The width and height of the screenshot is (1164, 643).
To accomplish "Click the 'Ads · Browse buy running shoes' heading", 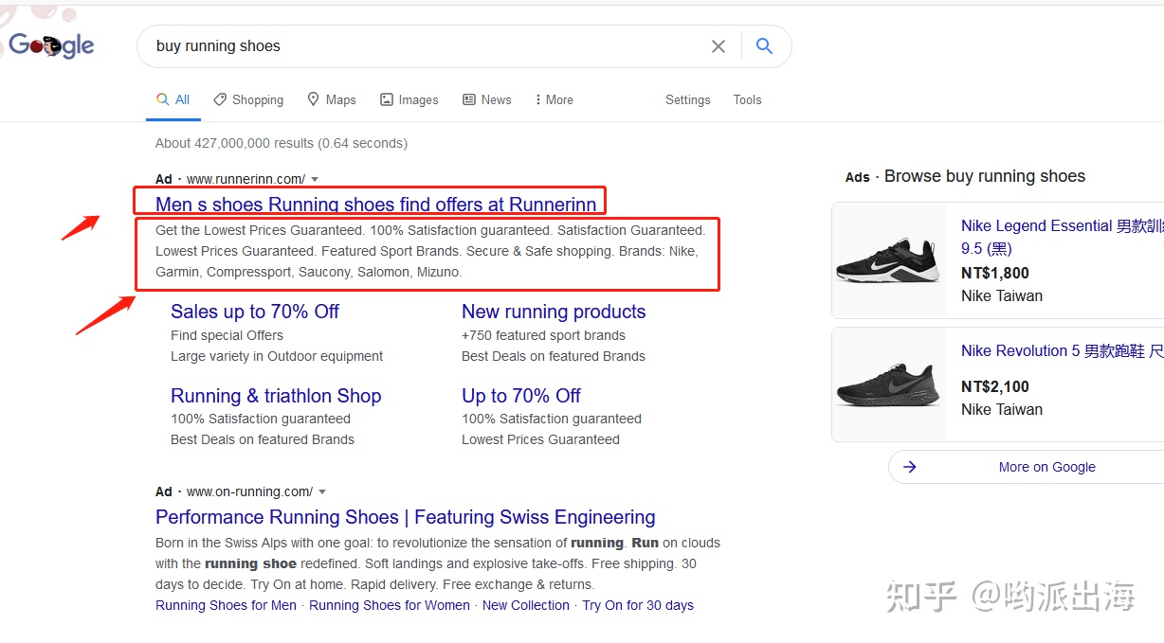I will [965, 176].
